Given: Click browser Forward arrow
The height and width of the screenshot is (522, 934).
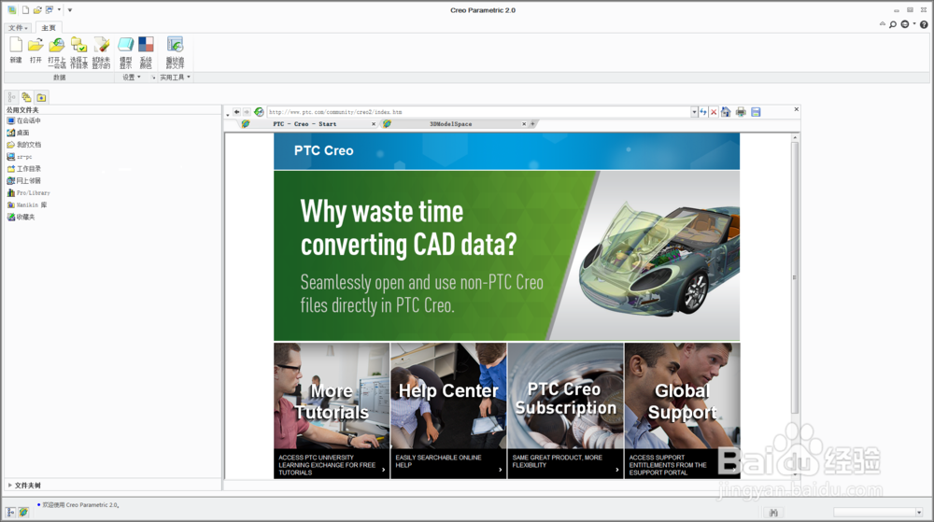Looking at the screenshot, I should [247, 112].
